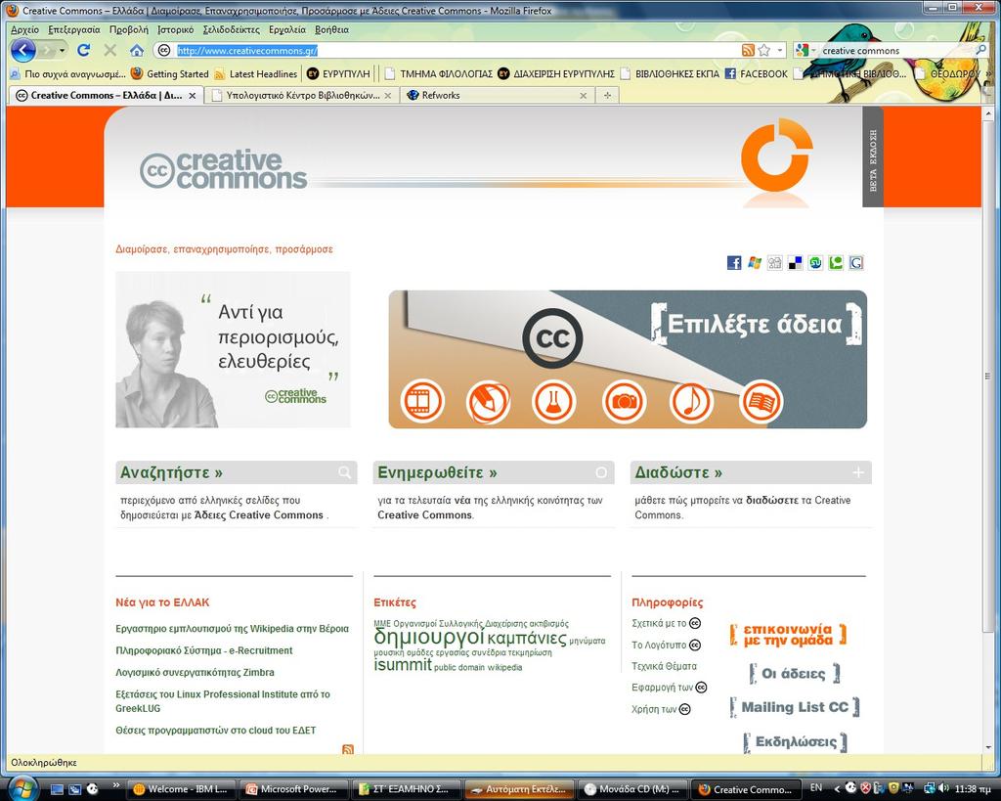Click the woman quote thumbnail image
1001x801 pixels.
(x=233, y=349)
